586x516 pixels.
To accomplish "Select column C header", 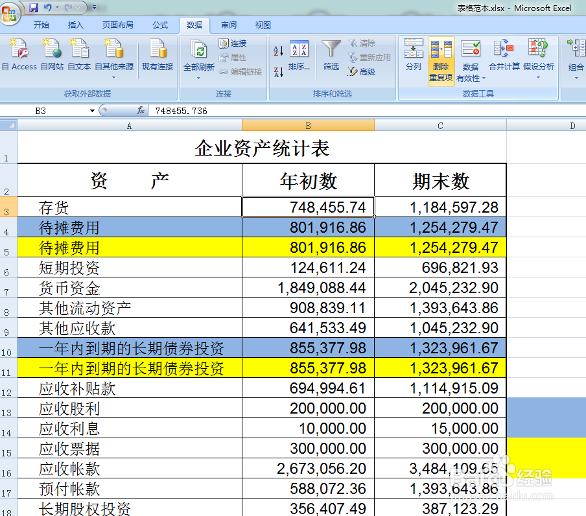I will 440,126.
